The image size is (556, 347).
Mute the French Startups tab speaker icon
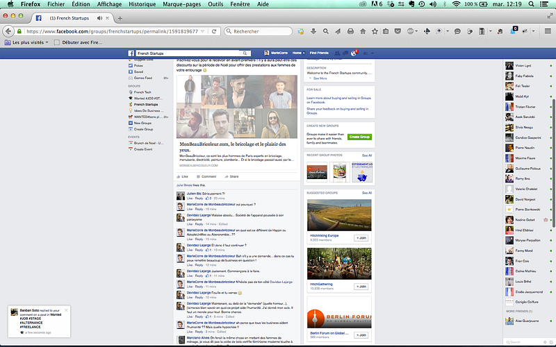(99, 18)
